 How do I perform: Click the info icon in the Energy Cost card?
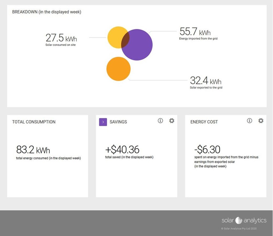250,121
